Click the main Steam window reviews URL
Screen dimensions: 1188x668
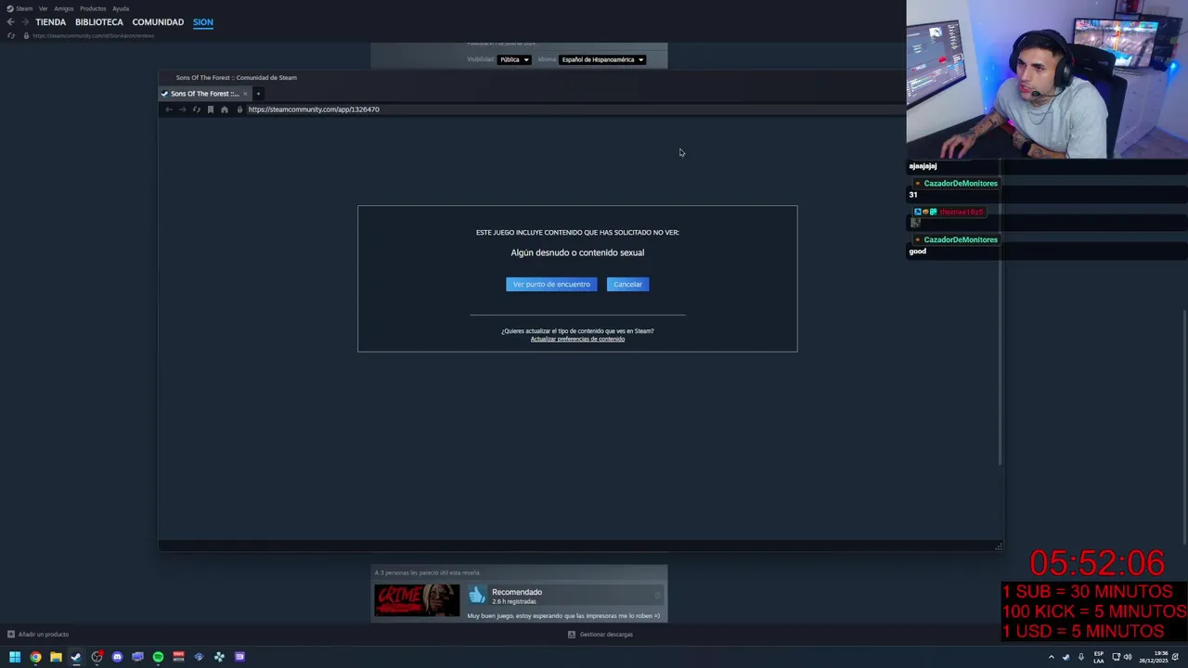[x=94, y=35]
